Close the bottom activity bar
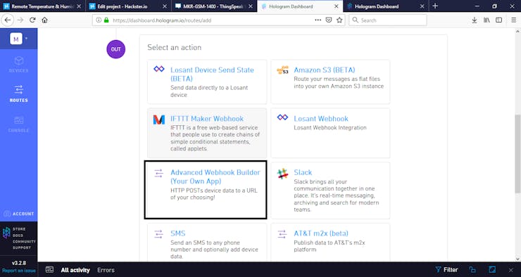The image size is (521, 277). coord(511,270)
